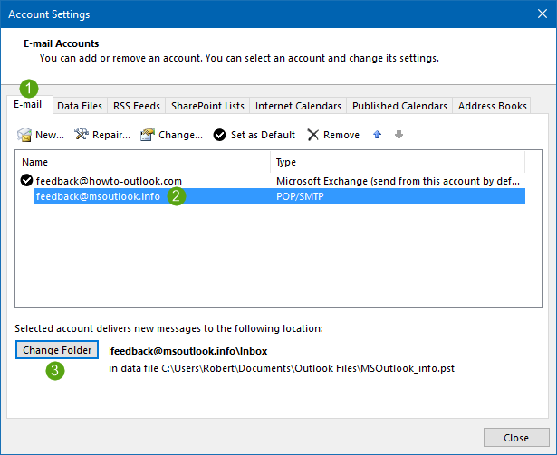This screenshot has height=455, width=557.
Task: Open the Internet Calendars tab
Action: coord(298,106)
